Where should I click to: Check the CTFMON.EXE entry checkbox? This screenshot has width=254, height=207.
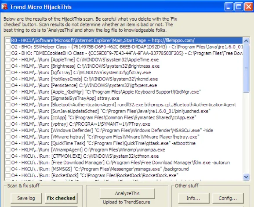8,156
